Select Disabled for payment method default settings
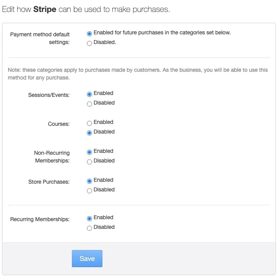The height and width of the screenshot is (279, 279). (89, 43)
